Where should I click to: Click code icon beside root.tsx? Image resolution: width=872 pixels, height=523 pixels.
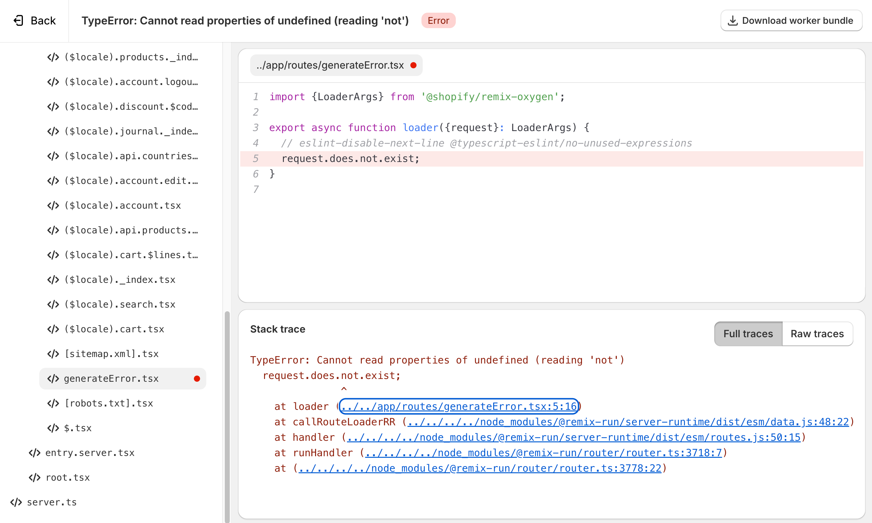(35, 478)
